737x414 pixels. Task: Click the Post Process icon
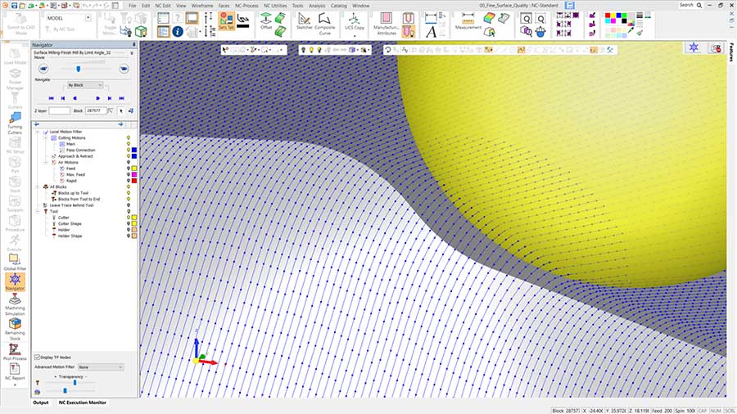coord(15,352)
